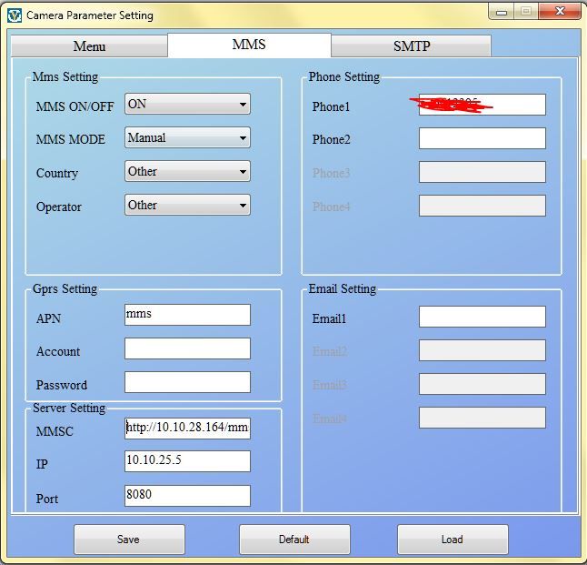Open the MMS ON/OFF dropdown

pyautogui.click(x=187, y=104)
